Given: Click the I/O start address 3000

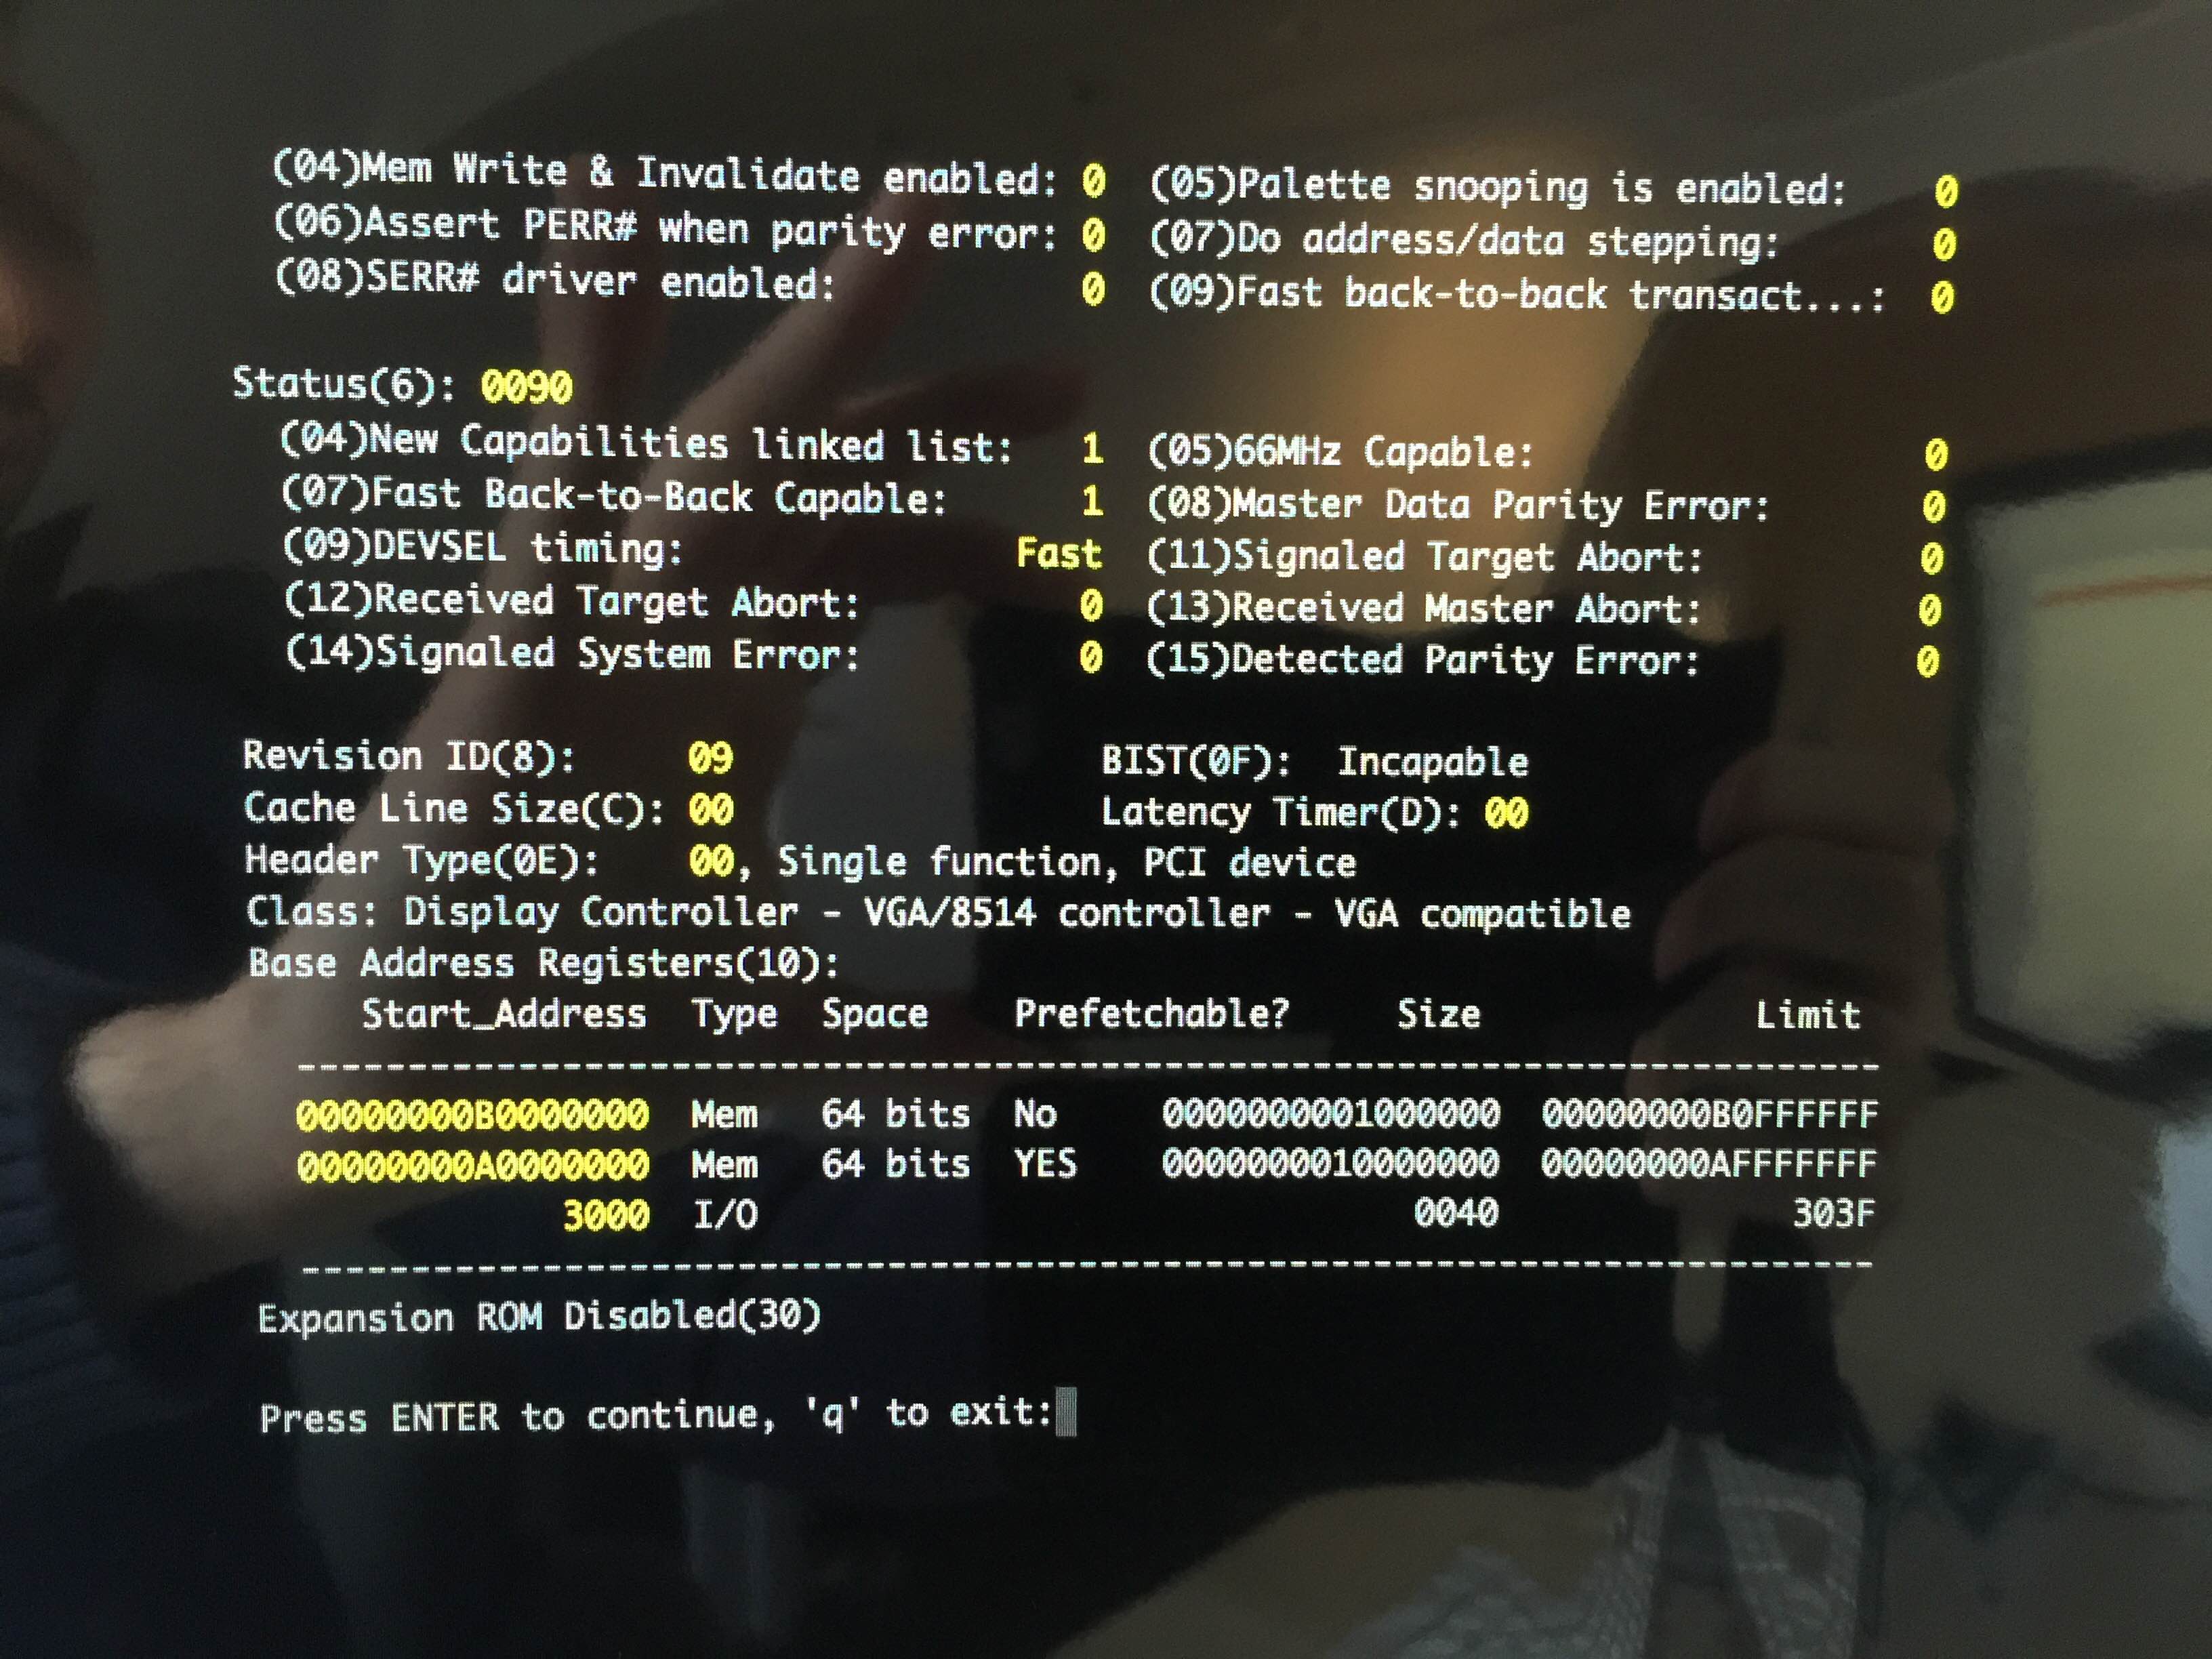Looking at the screenshot, I should click(x=606, y=1215).
